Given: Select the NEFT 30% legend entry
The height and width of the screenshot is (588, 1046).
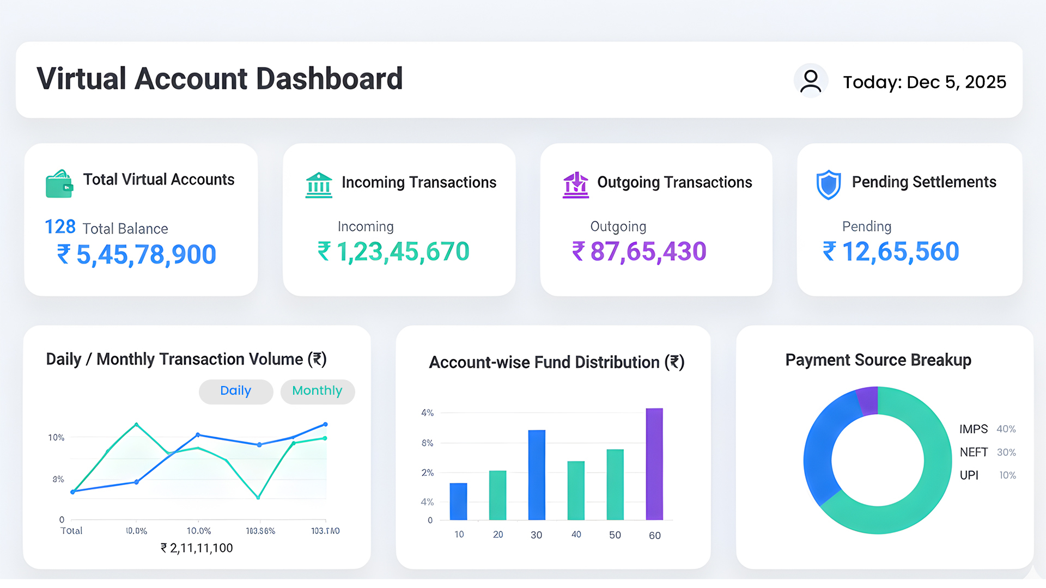Looking at the screenshot, I should 987,452.
